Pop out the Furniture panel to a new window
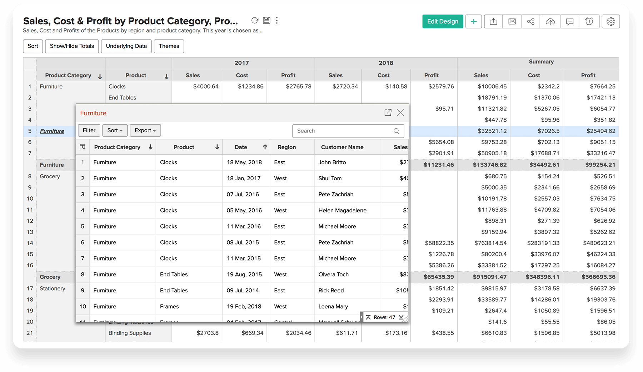 (388, 112)
